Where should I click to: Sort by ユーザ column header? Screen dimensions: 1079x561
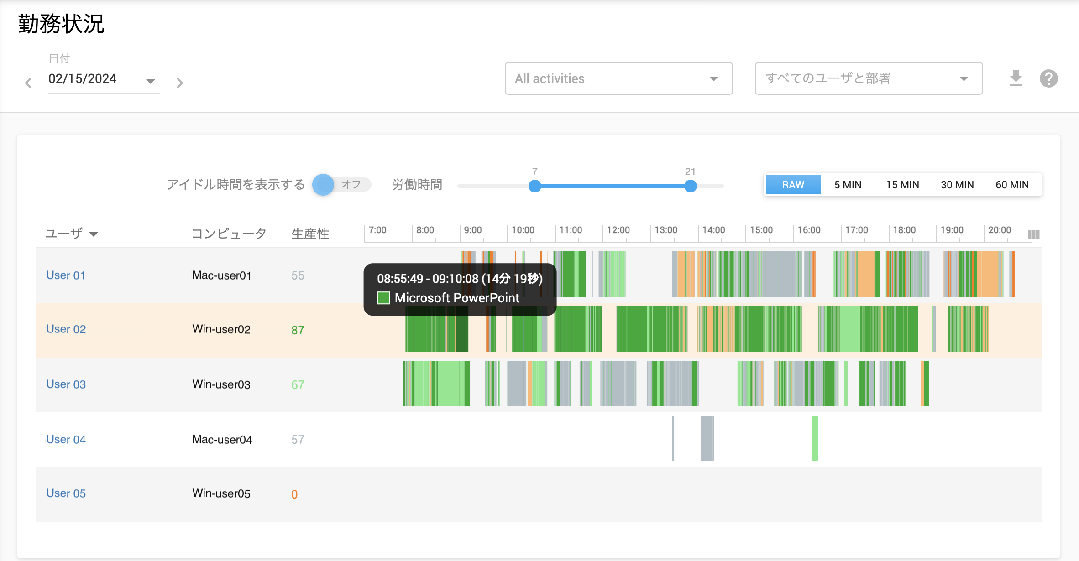coord(72,234)
